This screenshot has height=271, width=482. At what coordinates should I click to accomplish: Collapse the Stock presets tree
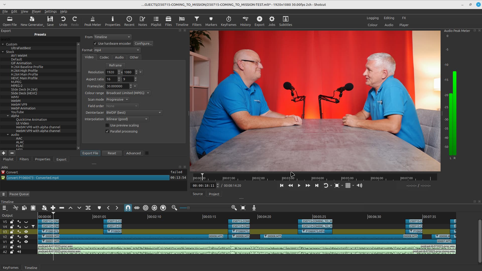click(x=3, y=52)
